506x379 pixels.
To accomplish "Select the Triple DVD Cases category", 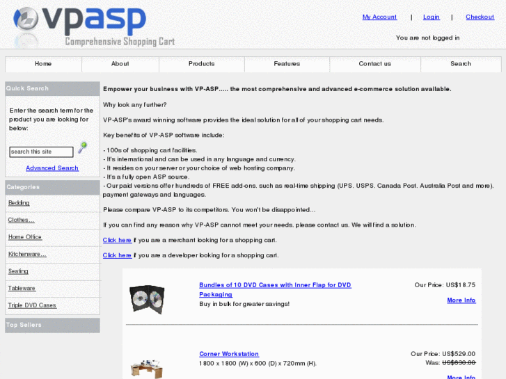I will (x=32, y=305).
